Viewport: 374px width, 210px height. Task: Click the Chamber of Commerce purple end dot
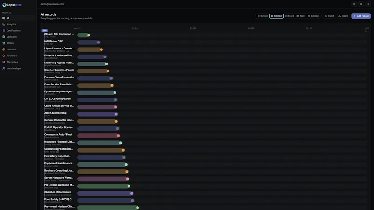(132, 193)
